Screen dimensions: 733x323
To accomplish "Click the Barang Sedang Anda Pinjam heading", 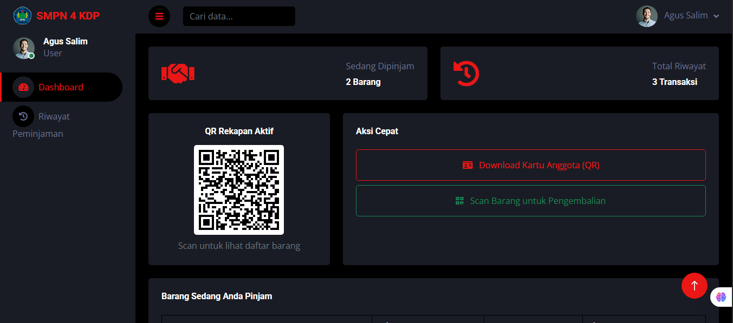I will tap(217, 296).
